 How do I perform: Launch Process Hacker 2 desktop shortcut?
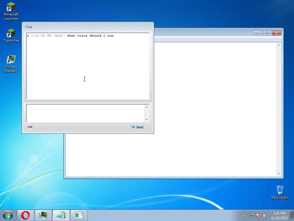[x=11, y=64]
